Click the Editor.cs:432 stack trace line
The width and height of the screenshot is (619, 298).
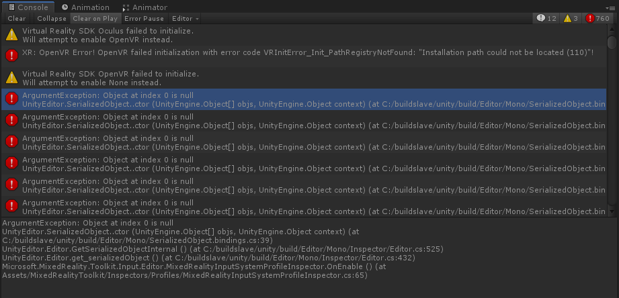pyautogui.click(x=208, y=258)
